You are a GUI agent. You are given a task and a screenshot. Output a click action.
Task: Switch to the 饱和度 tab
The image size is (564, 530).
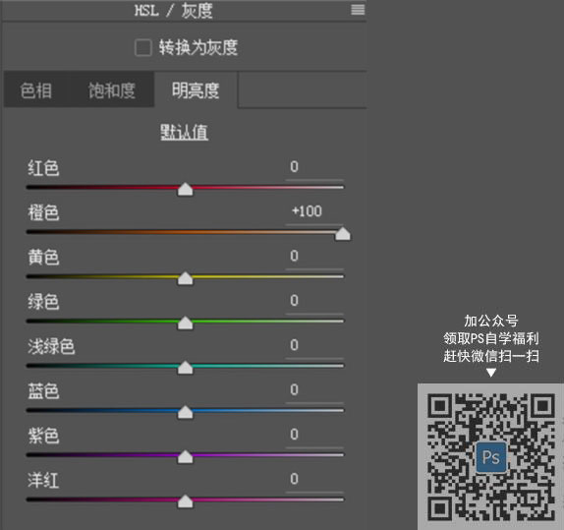pyautogui.click(x=112, y=90)
